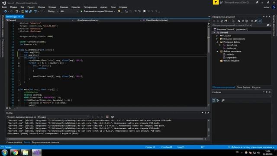Toggle pin on the Server5.cpp tab
The width and height of the screenshot is (277, 156).
(19, 16)
